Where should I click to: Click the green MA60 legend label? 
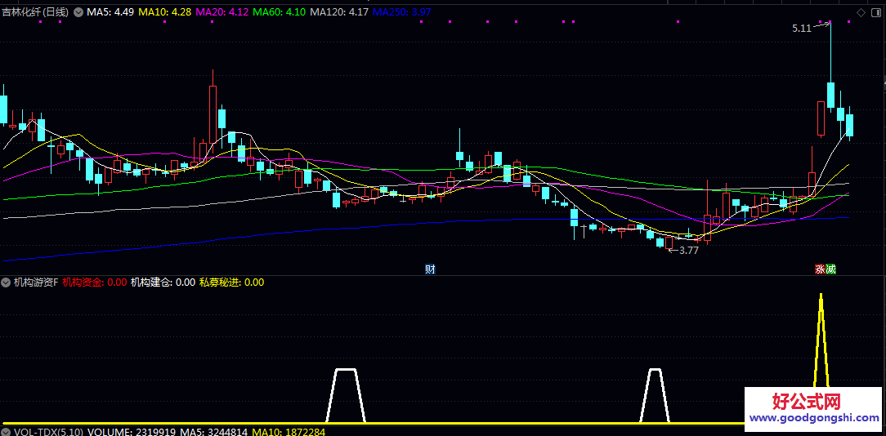click(279, 12)
